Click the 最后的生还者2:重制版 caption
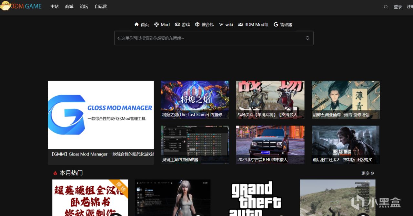 click(x=342, y=160)
